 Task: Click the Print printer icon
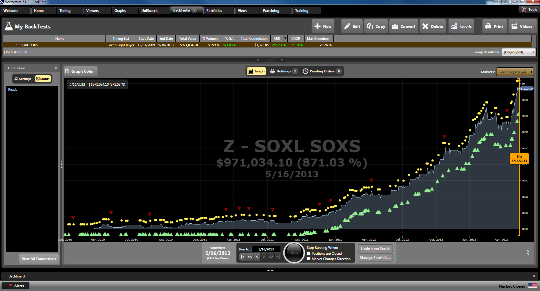tap(488, 26)
